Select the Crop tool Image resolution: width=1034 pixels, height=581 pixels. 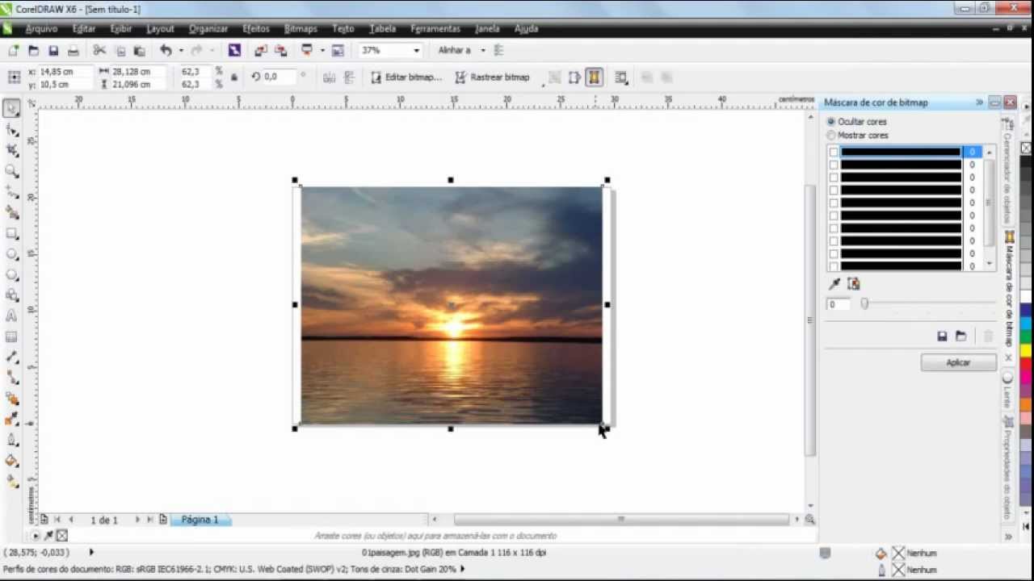click(11, 150)
